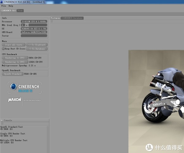The image size is (184, 153).
Task: Click the CINEBENCH Release 10 logo
Action: (x=25, y=88)
